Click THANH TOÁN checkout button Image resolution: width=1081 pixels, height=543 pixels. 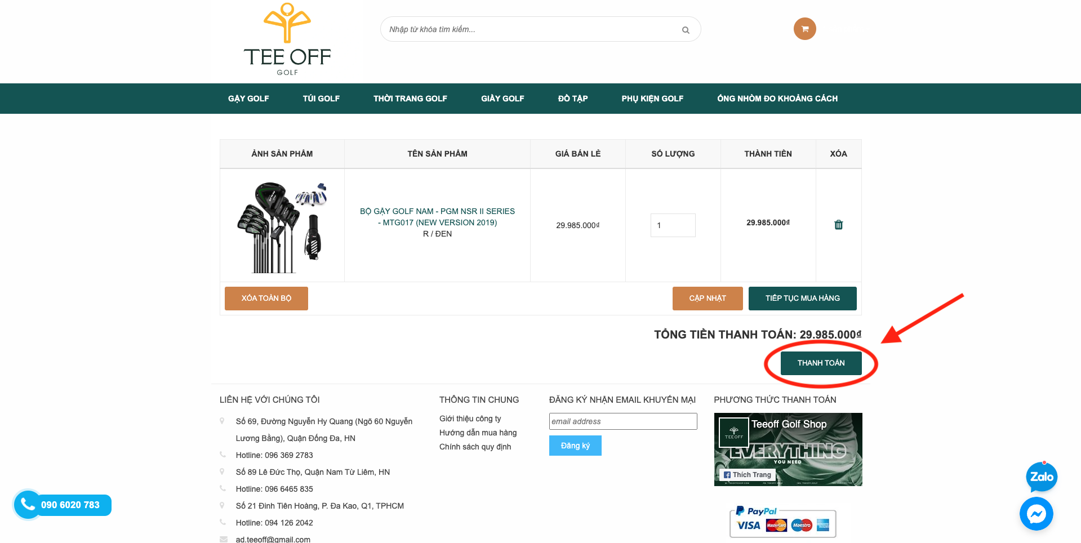click(x=821, y=363)
